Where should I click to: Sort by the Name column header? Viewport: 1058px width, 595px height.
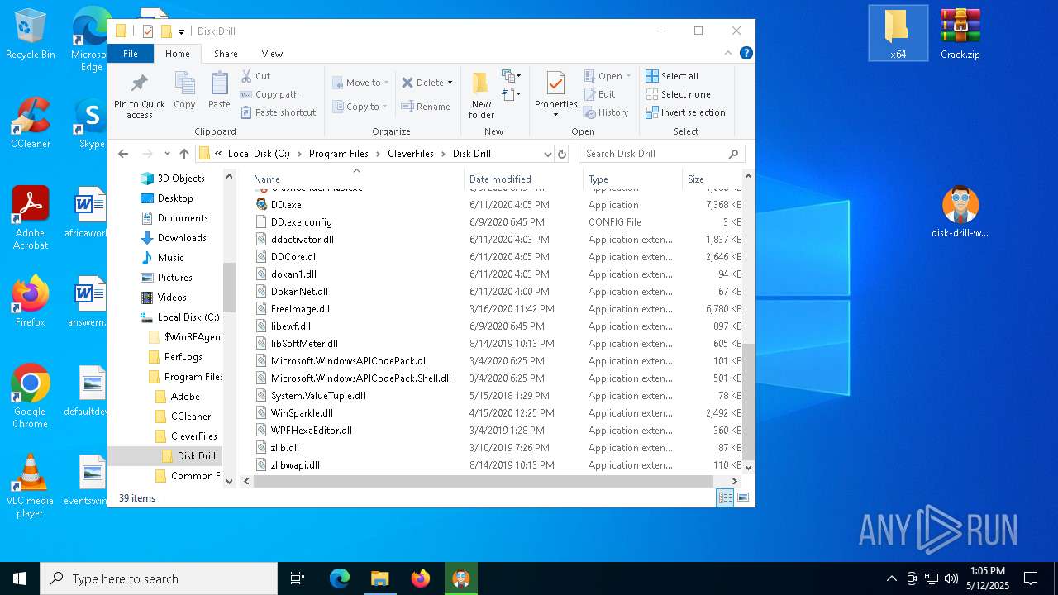click(x=356, y=178)
